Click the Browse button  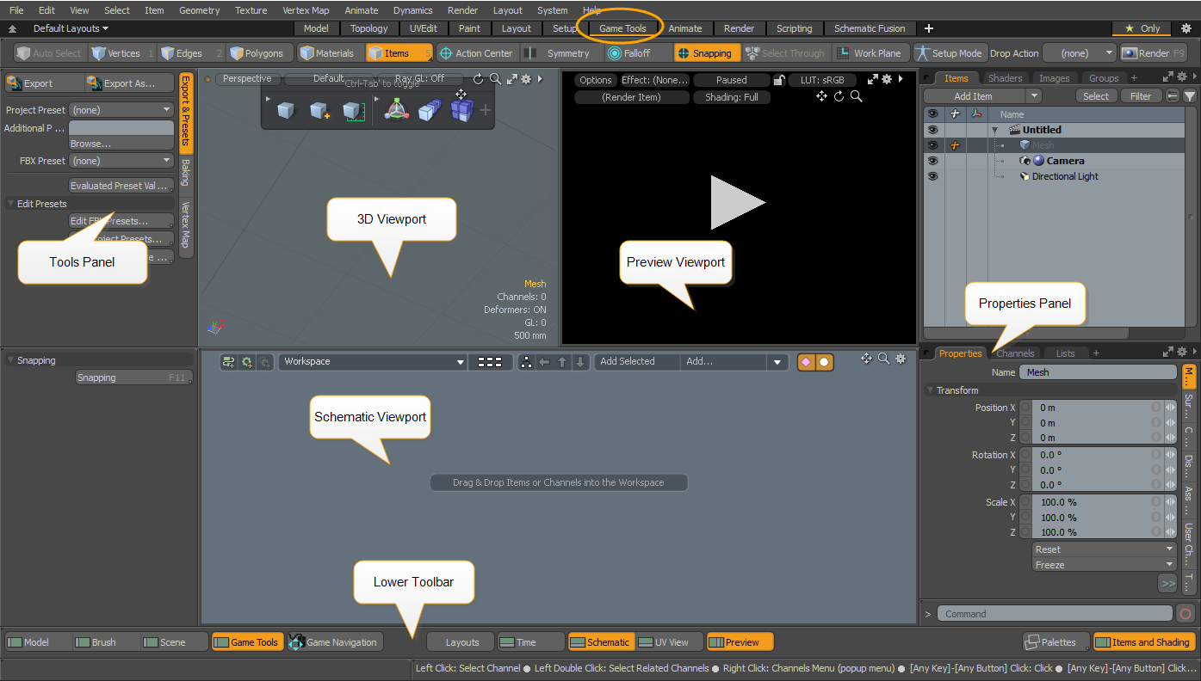(x=121, y=144)
